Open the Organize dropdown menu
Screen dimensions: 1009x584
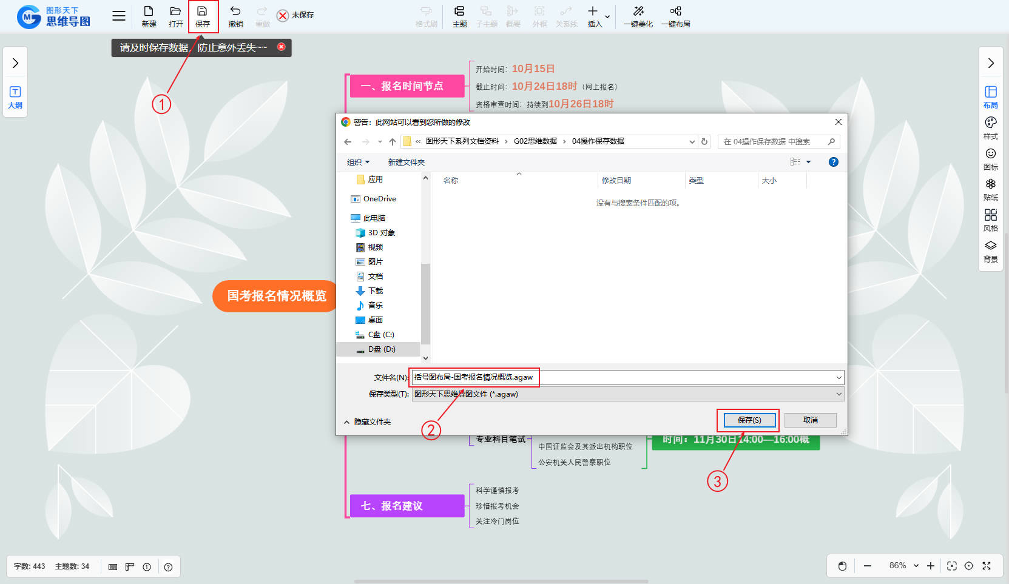[358, 162]
